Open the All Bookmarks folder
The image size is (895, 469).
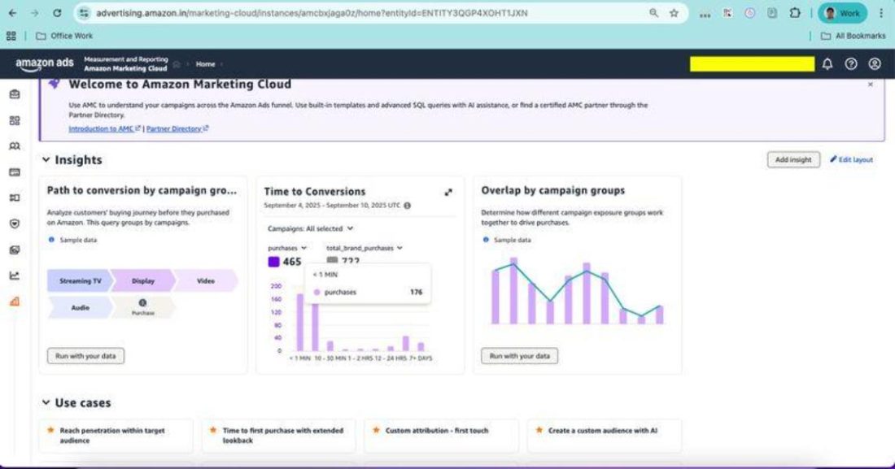tap(853, 36)
